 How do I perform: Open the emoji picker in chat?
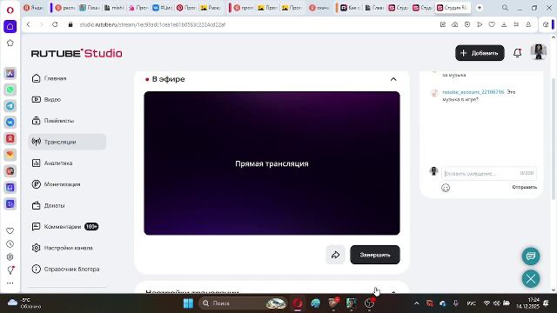[x=446, y=188]
